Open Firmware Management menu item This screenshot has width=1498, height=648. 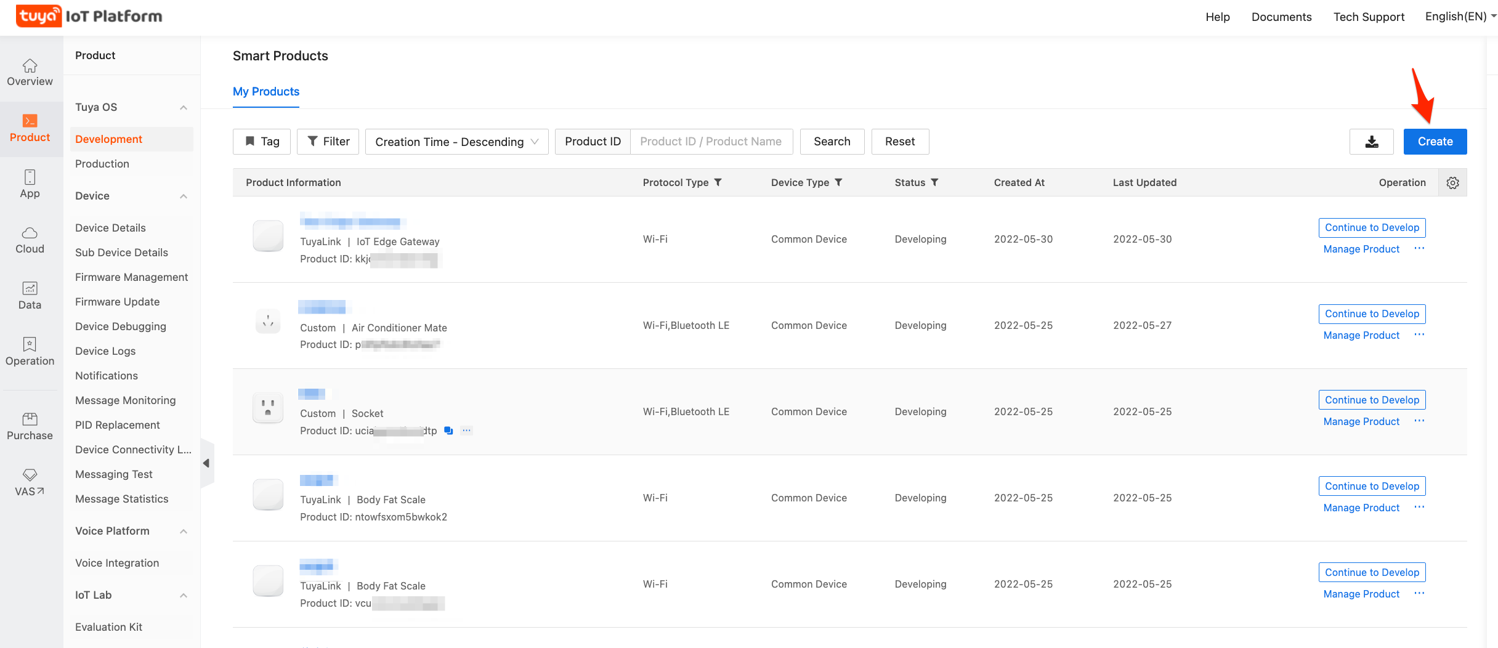click(131, 277)
